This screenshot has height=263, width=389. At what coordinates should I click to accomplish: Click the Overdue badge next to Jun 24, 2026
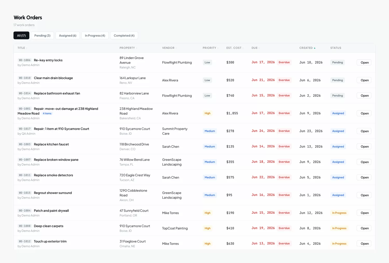[284, 131]
